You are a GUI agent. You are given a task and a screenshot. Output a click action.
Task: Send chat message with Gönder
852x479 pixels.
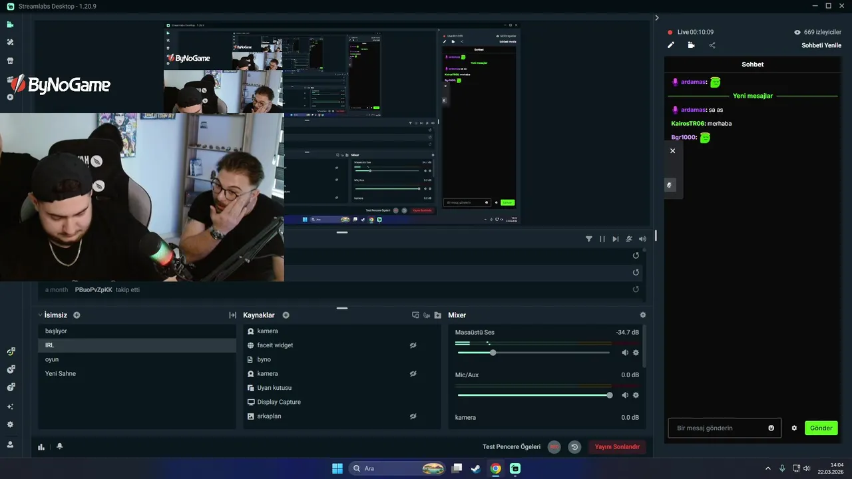click(x=821, y=428)
